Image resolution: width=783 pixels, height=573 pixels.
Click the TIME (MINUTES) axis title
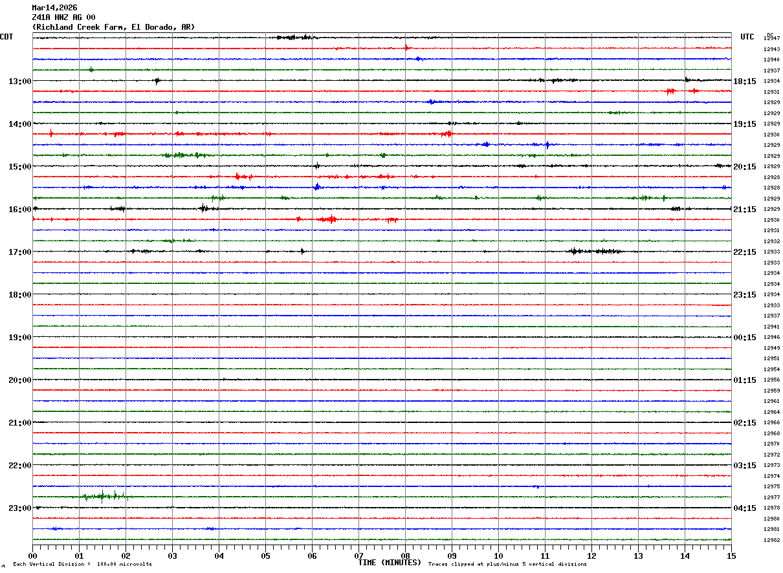(x=390, y=563)
